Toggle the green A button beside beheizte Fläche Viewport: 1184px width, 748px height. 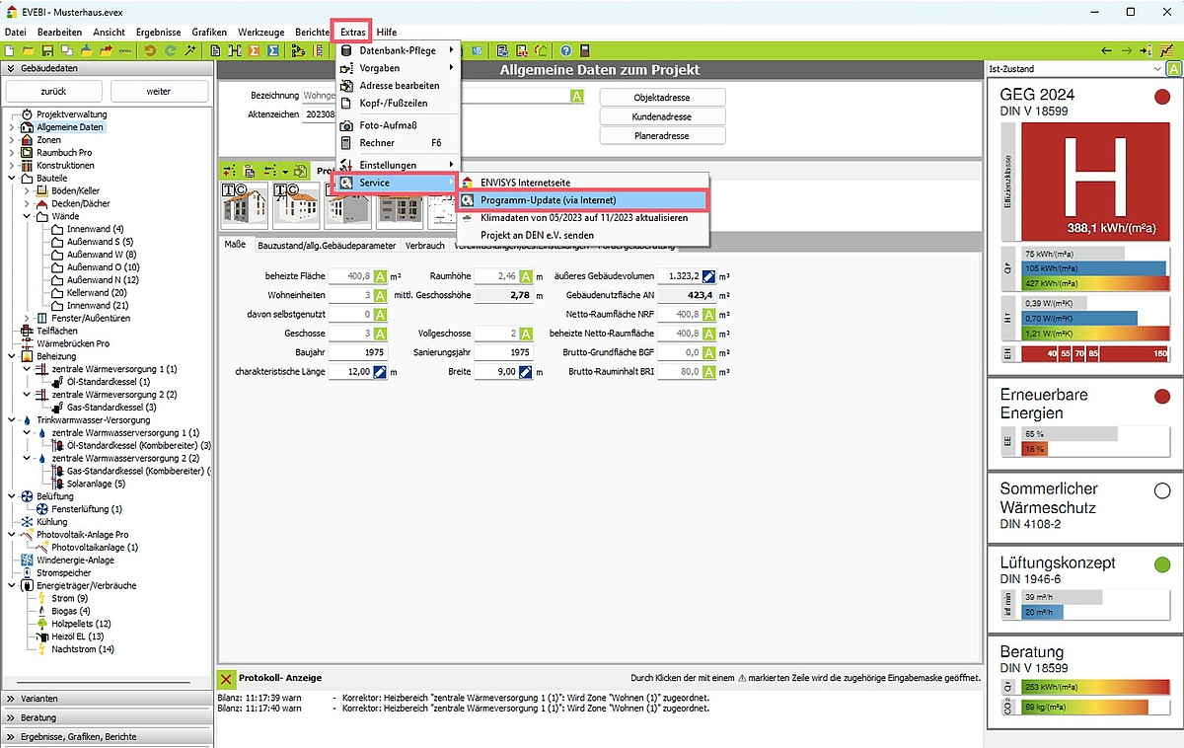point(380,276)
